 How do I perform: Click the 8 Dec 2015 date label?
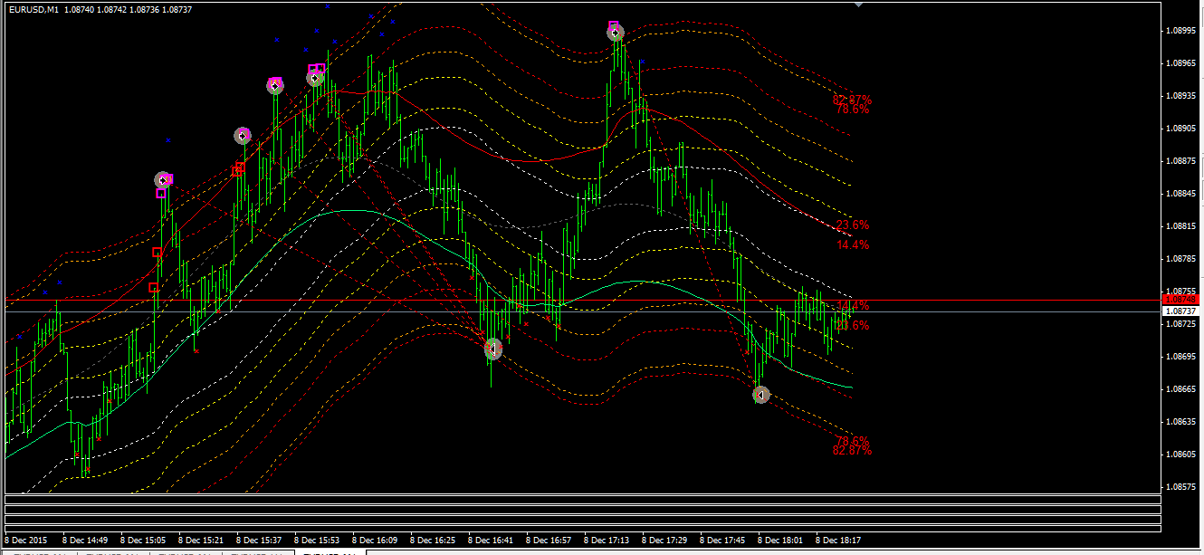pos(25,540)
